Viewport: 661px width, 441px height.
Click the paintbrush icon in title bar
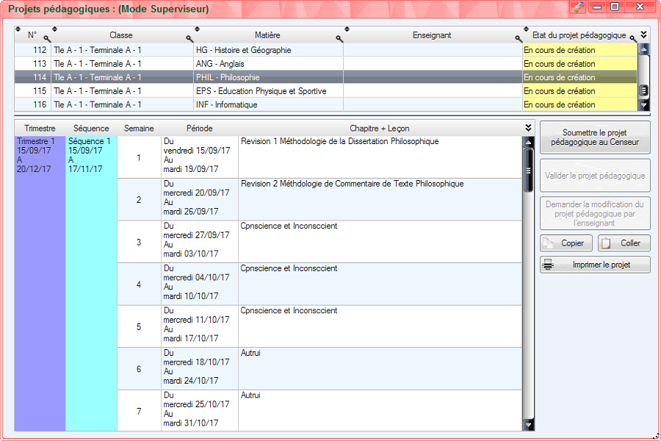(x=577, y=7)
